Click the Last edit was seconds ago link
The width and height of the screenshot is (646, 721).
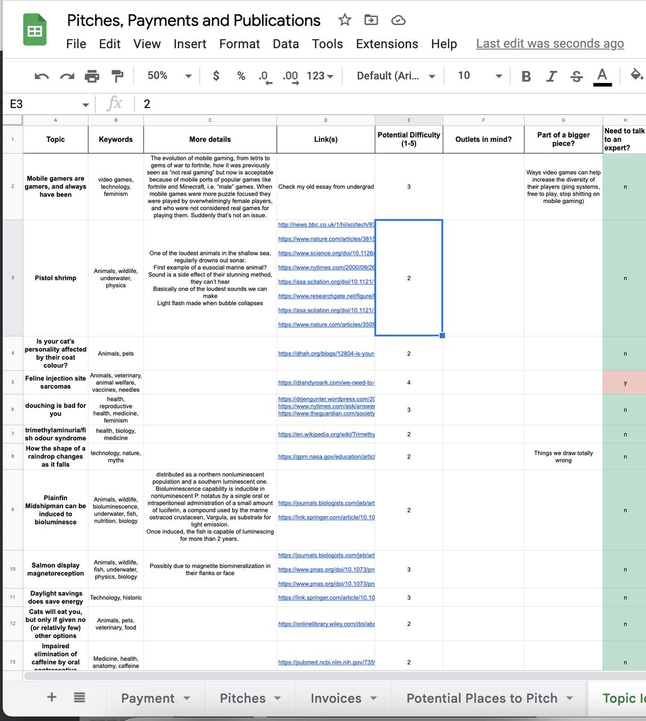point(550,44)
